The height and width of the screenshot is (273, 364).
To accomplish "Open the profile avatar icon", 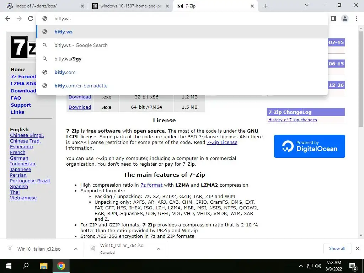I will coord(345,18).
